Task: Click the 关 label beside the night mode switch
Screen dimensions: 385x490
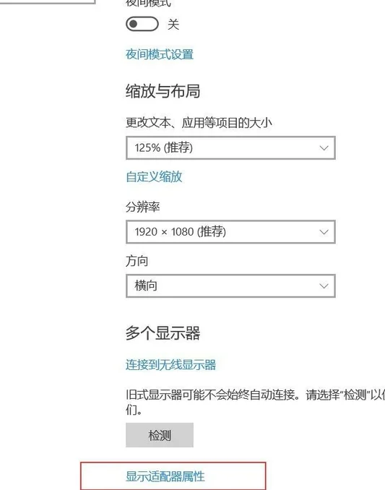Action: [173, 24]
